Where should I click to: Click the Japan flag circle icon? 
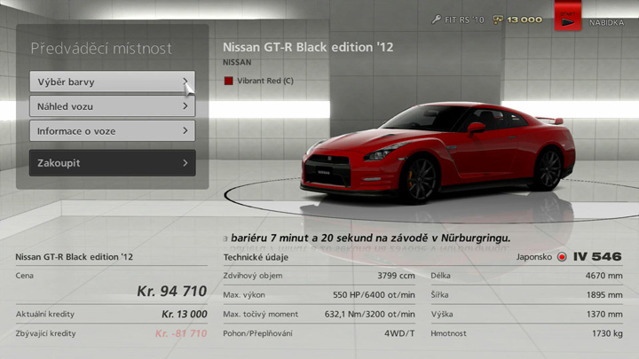point(561,257)
